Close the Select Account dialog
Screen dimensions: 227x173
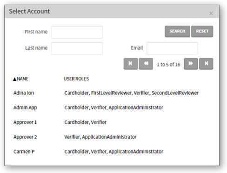click(211, 13)
